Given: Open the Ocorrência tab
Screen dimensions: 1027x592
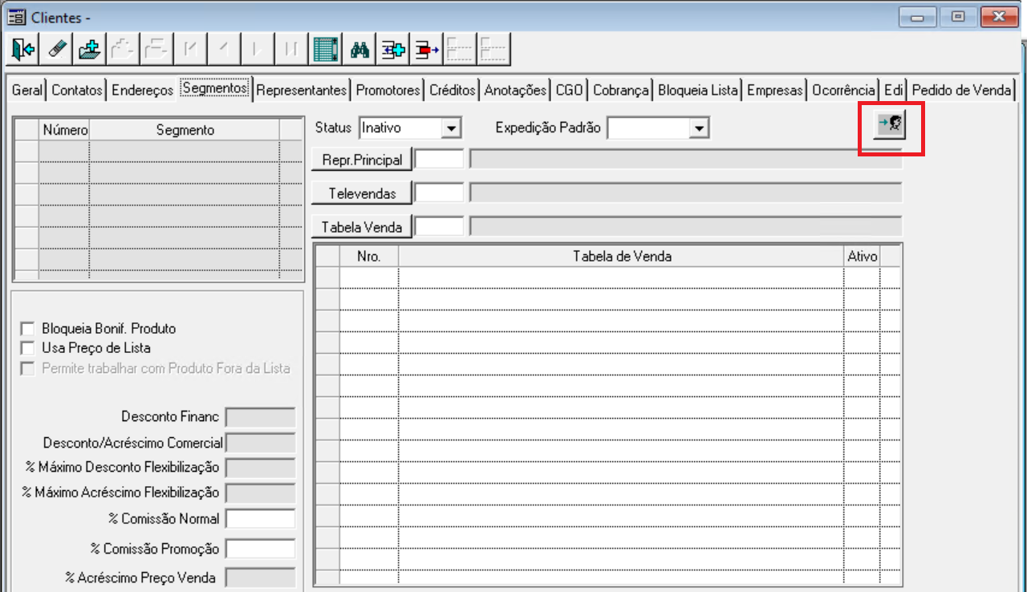Looking at the screenshot, I should [x=843, y=91].
